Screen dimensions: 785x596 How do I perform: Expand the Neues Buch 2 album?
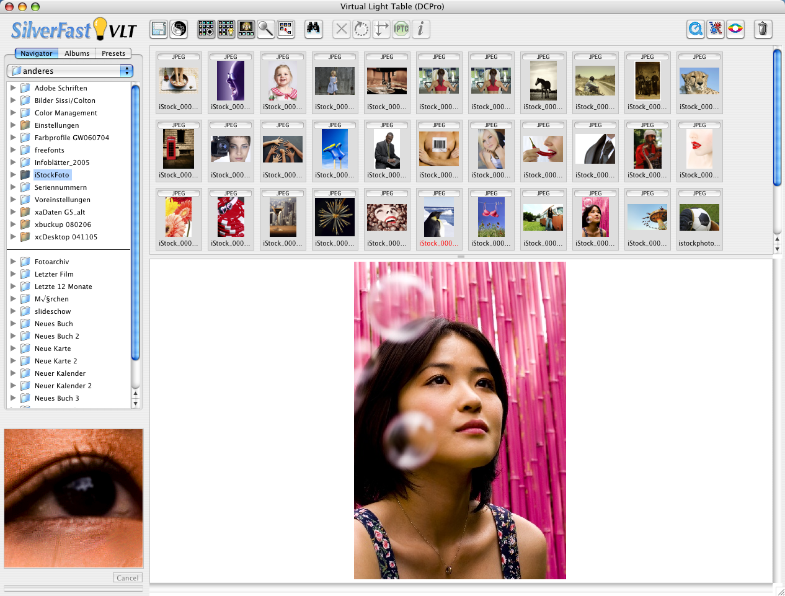click(13, 336)
